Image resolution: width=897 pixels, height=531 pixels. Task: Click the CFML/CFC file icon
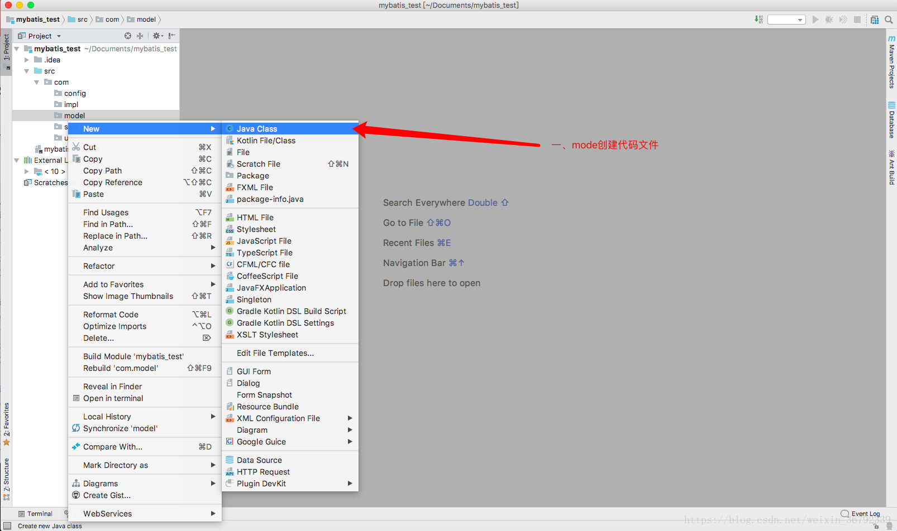pyautogui.click(x=230, y=264)
